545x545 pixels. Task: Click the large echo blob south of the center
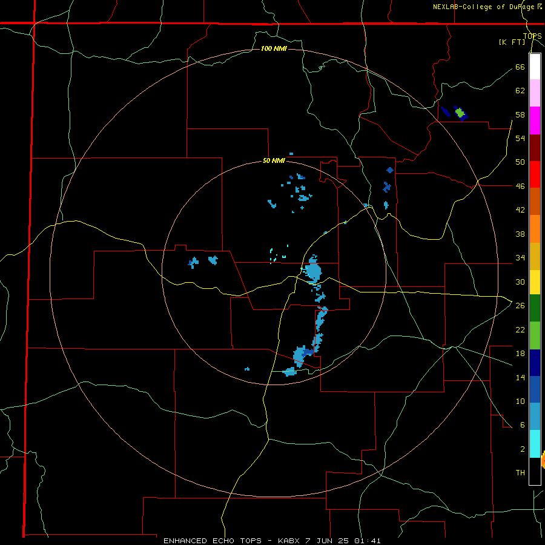(x=300, y=355)
